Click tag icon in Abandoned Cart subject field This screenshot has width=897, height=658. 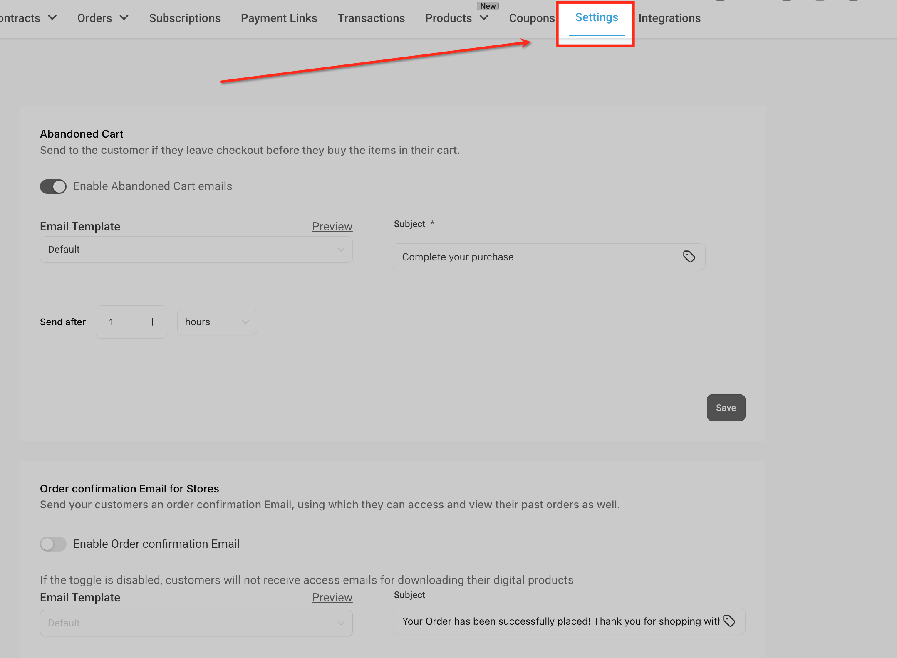pos(689,257)
